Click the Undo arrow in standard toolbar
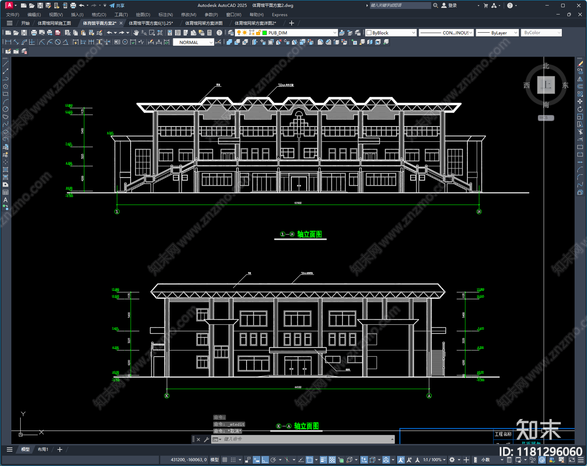The width and height of the screenshot is (587, 466). 109,33
